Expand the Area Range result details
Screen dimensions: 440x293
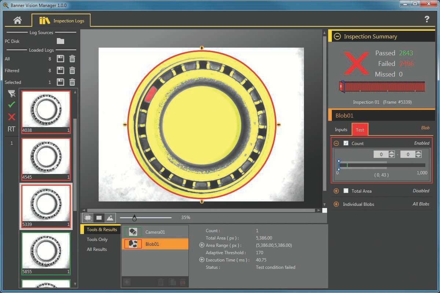pos(202,245)
